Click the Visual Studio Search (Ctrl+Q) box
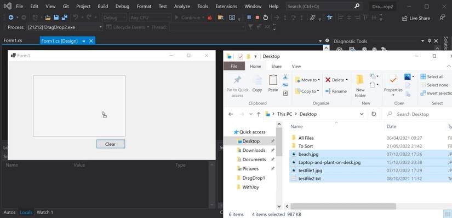 (x=323, y=6)
